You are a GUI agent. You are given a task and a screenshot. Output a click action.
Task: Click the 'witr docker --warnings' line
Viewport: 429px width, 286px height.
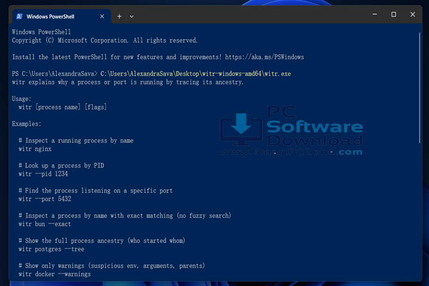point(54,274)
